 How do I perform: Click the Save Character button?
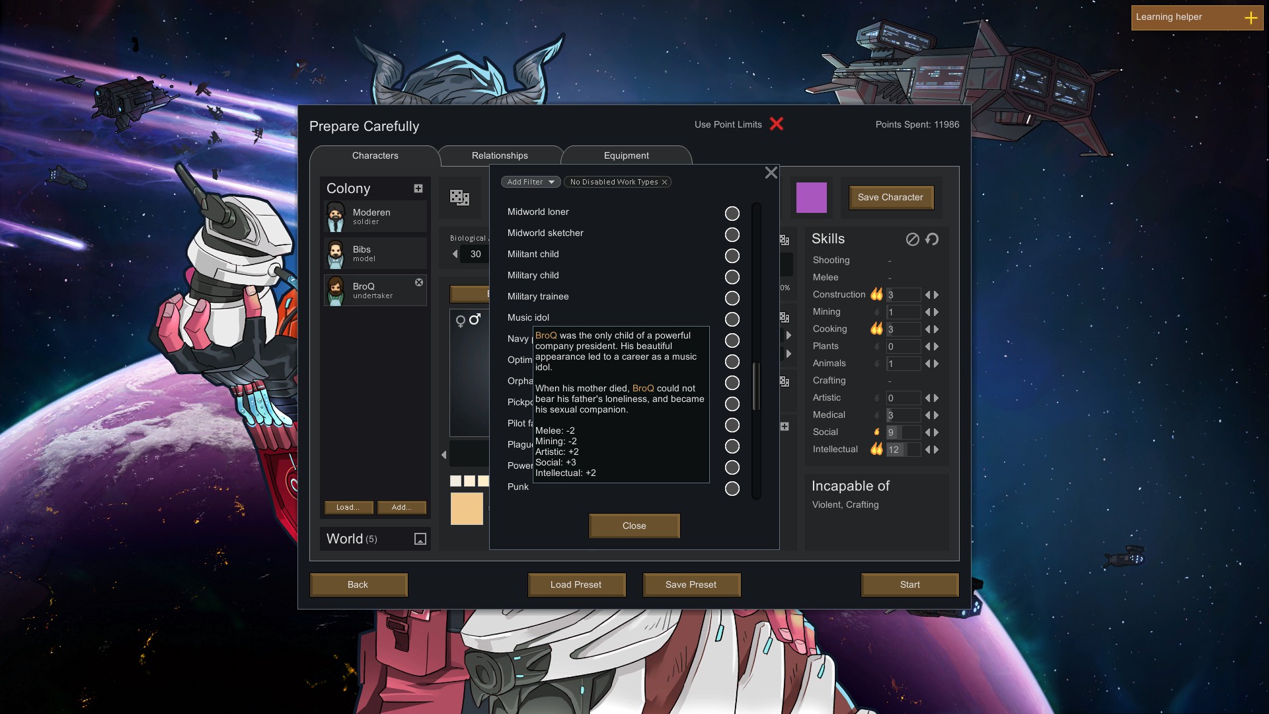coord(890,197)
